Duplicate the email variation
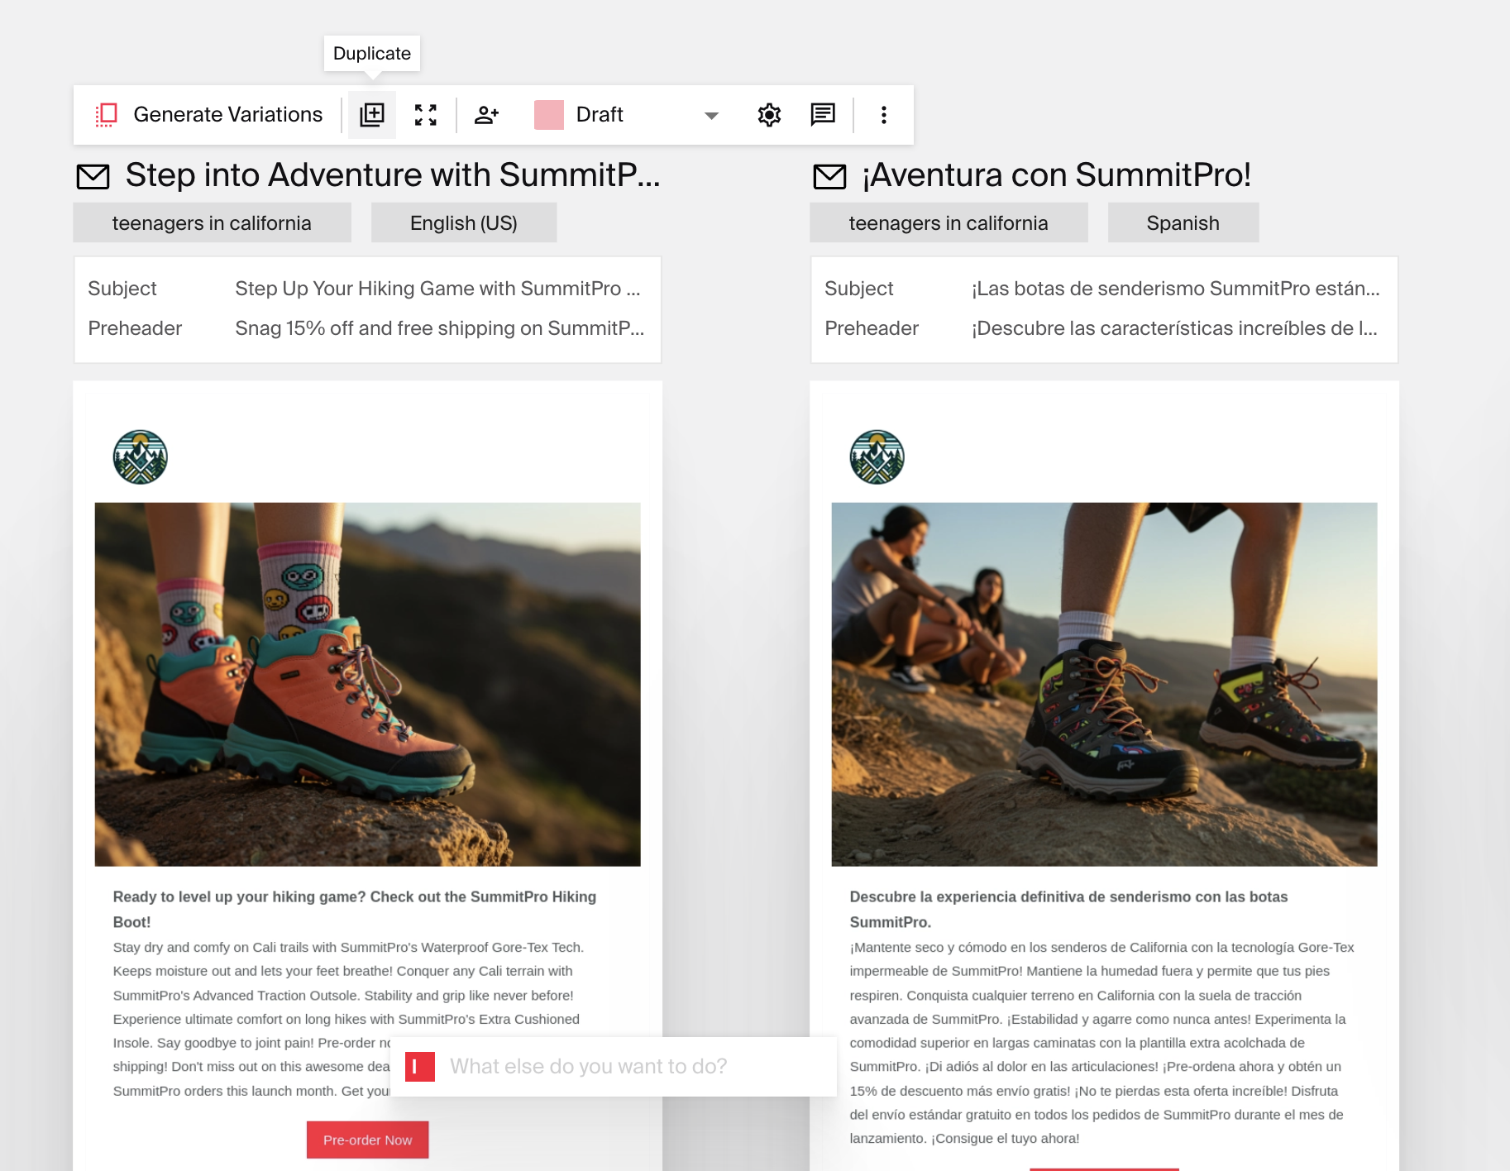This screenshot has width=1510, height=1171. [x=371, y=114]
